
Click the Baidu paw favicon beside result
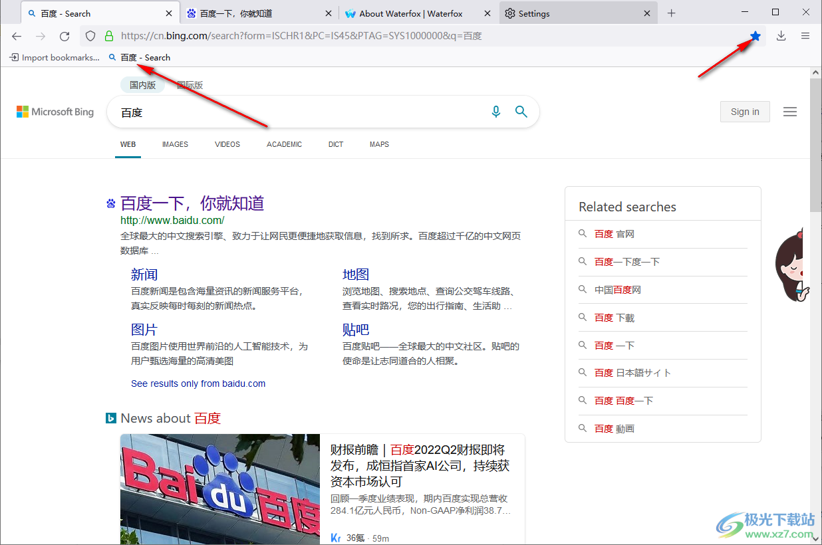tap(111, 203)
